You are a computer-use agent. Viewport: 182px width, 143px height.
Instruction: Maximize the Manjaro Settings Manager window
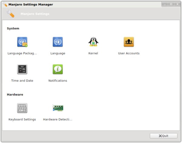coord(171,5)
